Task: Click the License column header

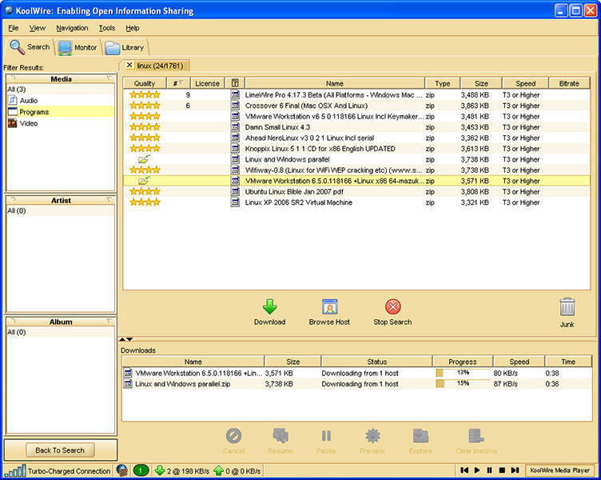Action: tap(207, 83)
